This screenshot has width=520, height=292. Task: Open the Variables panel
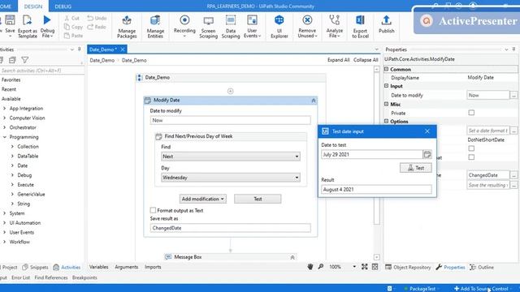(98, 267)
